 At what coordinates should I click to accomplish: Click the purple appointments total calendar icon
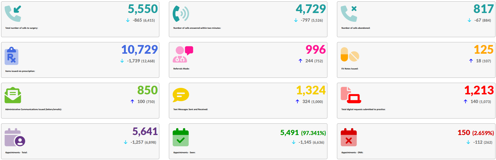click(x=15, y=137)
